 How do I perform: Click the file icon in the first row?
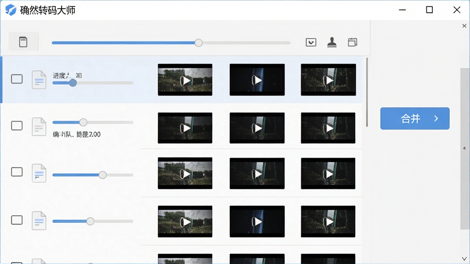39,80
